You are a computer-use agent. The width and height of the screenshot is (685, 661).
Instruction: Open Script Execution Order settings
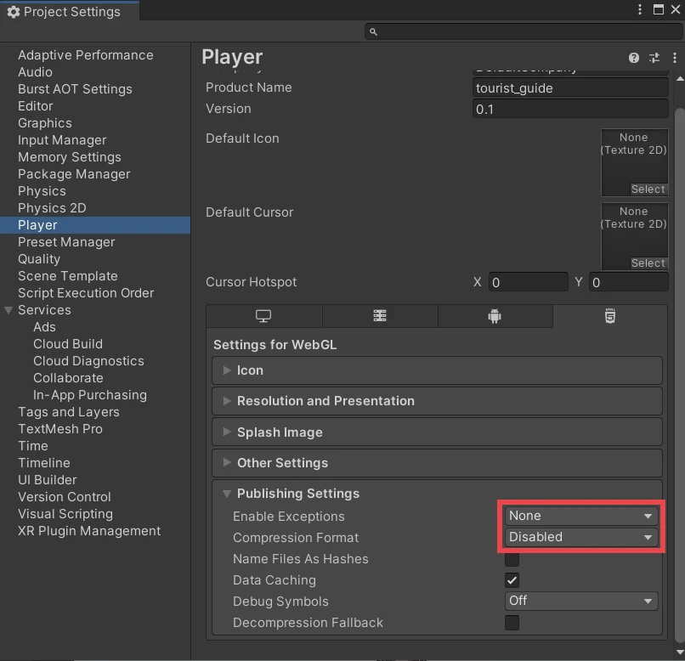coord(86,293)
